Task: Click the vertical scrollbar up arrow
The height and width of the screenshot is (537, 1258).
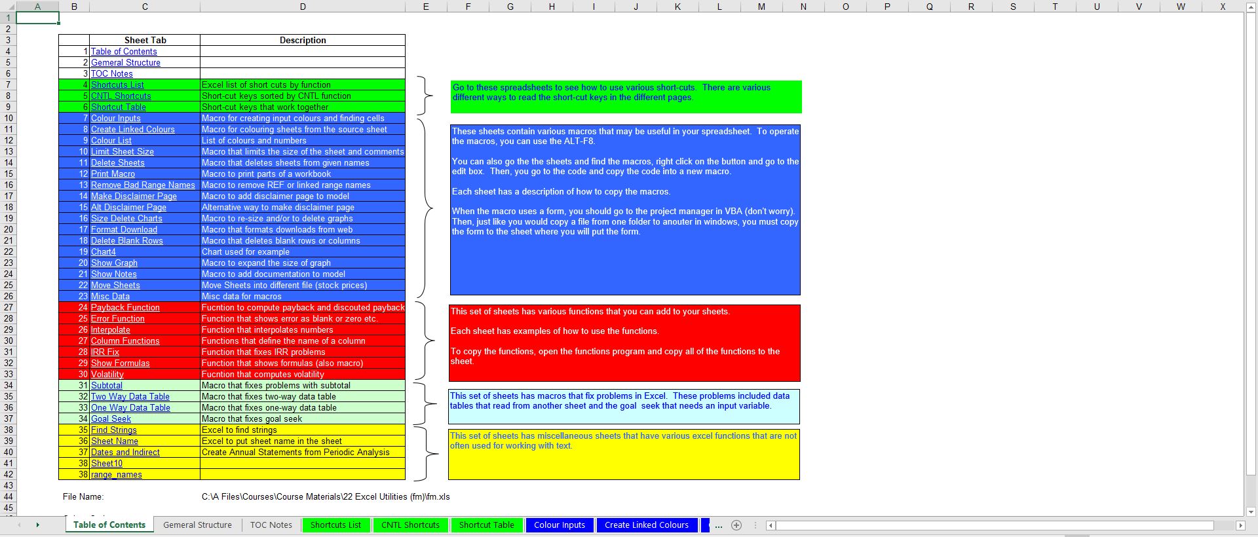Action: click(x=1251, y=7)
